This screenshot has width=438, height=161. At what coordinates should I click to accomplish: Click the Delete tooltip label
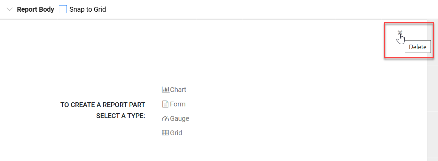coord(417,47)
